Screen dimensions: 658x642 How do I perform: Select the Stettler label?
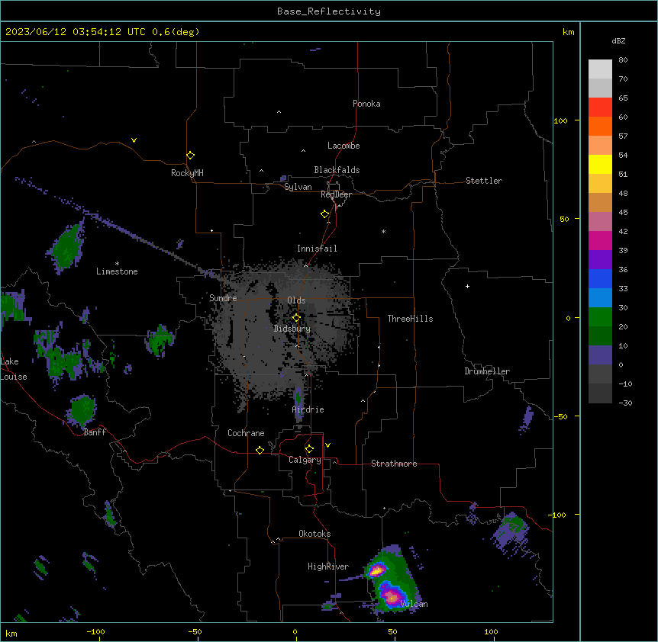click(x=483, y=181)
